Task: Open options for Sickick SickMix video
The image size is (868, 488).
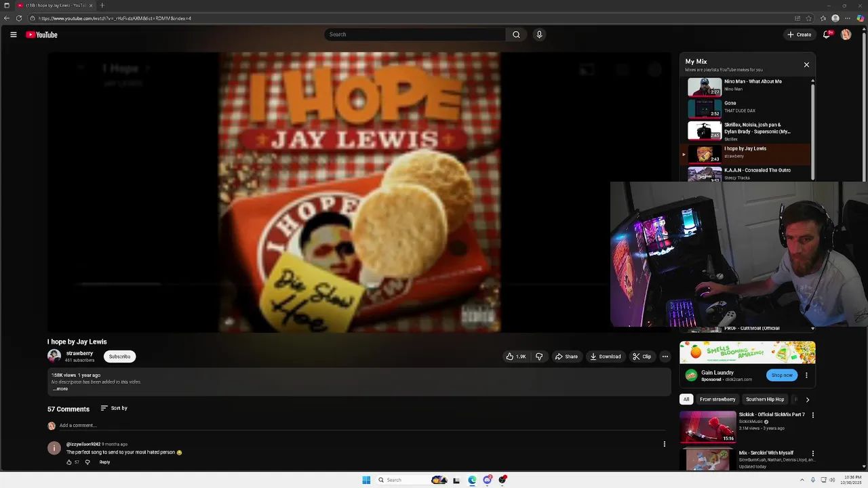Action: click(x=813, y=415)
